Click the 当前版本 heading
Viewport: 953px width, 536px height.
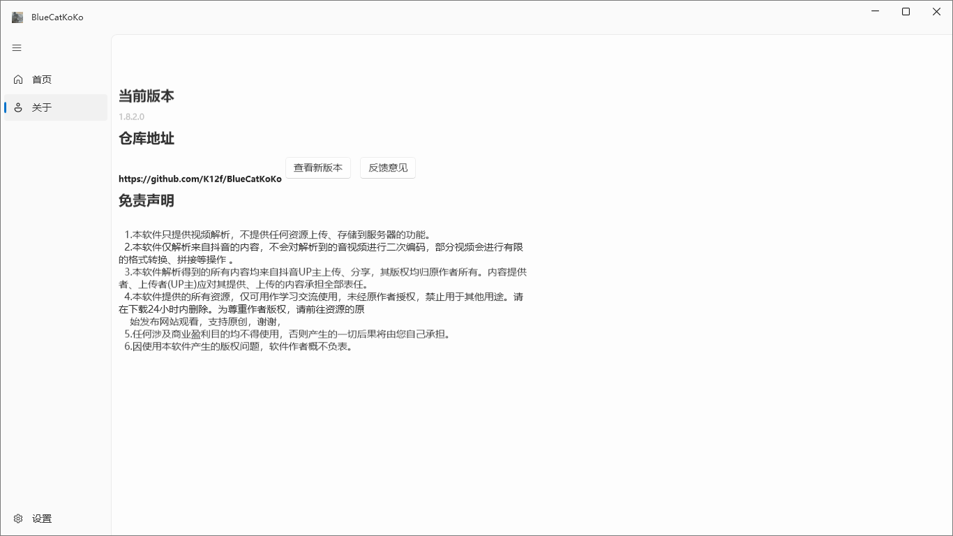coord(146,96)
